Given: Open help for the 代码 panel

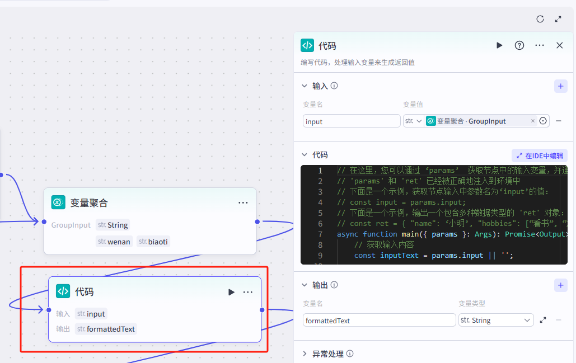Looking at the screenshot, I should coord(519,45).
